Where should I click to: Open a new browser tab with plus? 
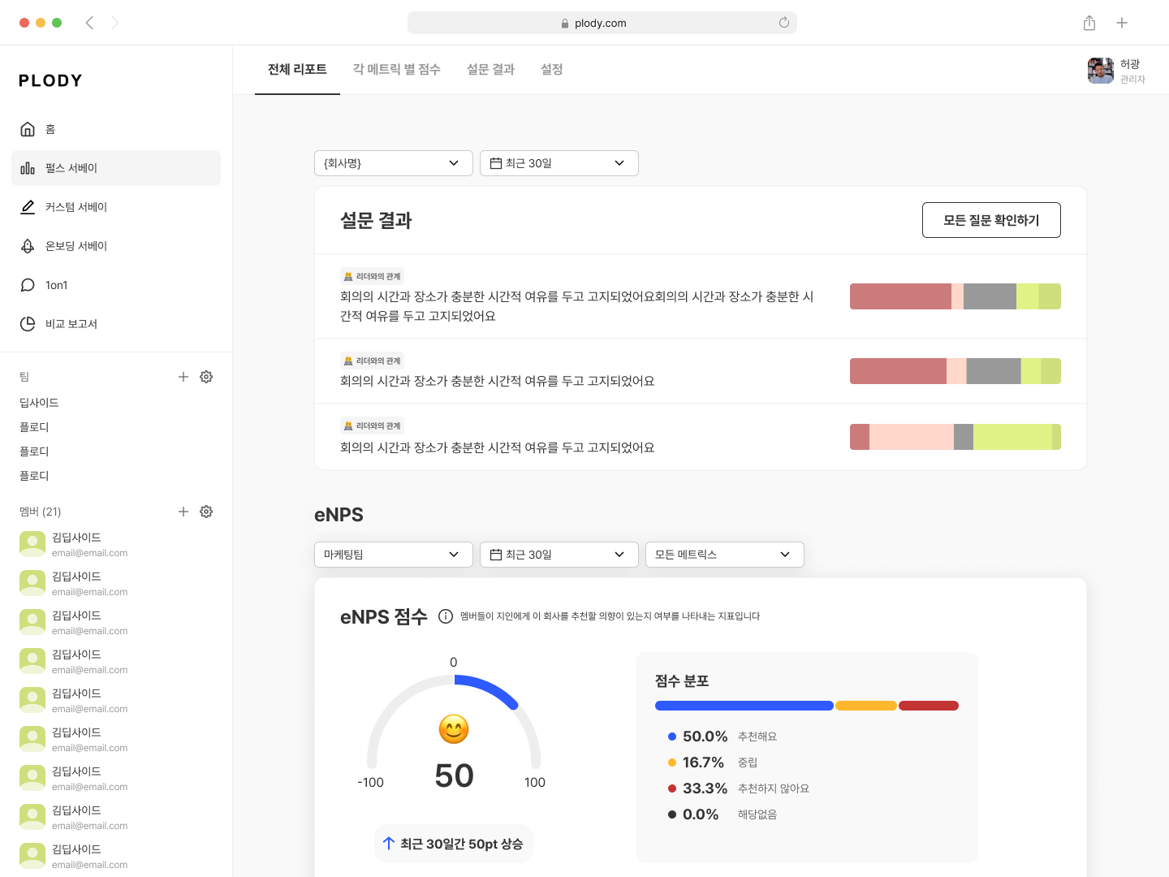click(x=1122, y=23)
